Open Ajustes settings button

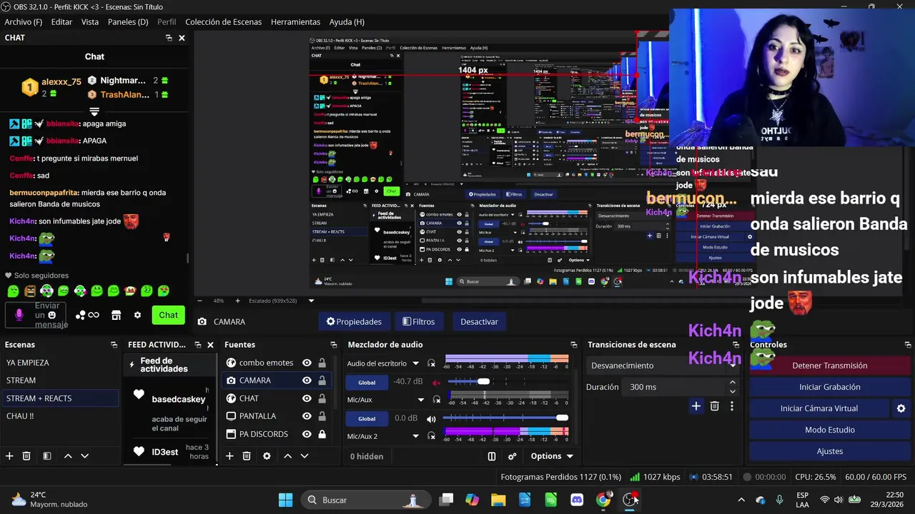pyautogui.click(x=829, y=451)
